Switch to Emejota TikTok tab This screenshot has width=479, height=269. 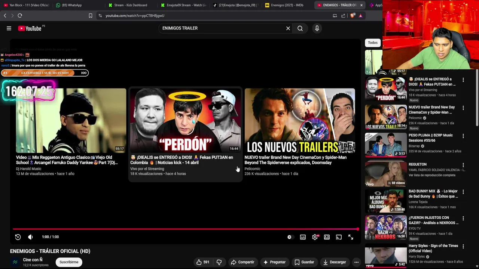(x=236, y=5)
